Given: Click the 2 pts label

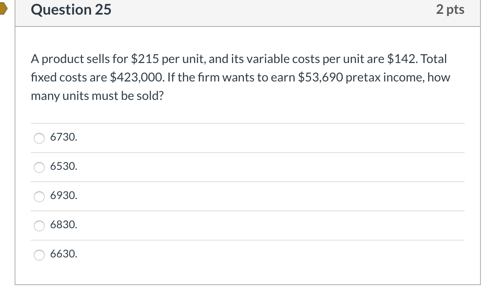Looking at the screenshot, I should tap(451, 10).
